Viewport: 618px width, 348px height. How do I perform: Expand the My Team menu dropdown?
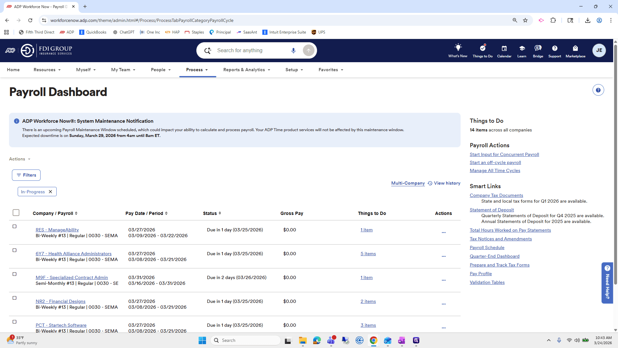(x=123, y=70)
